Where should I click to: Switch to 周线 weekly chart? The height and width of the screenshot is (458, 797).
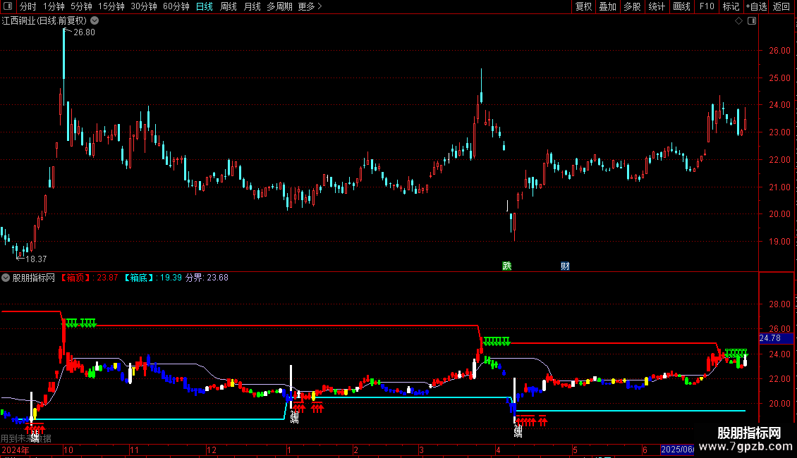229,6
